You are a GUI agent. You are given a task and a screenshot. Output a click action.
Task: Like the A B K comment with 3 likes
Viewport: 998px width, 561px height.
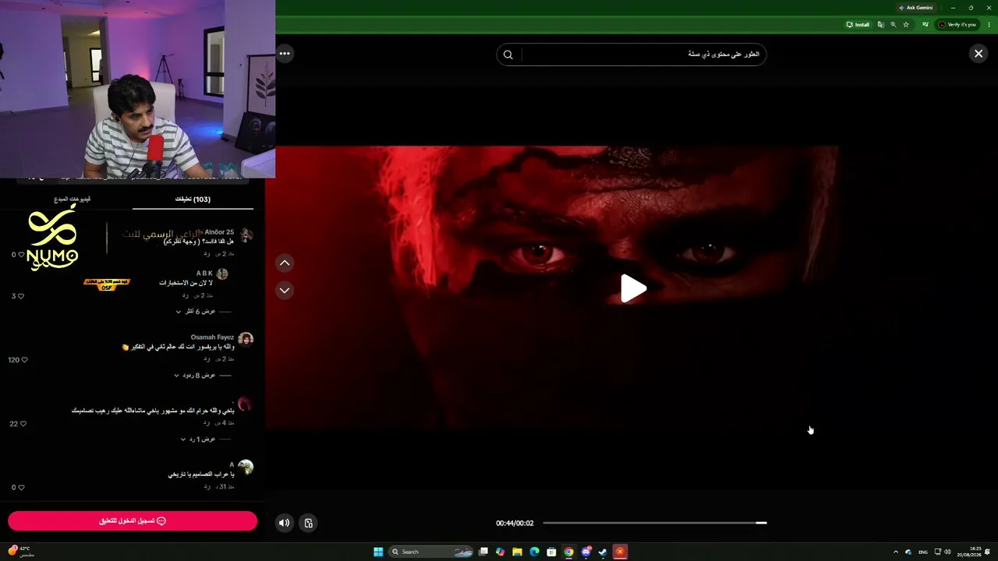point(20,296)
